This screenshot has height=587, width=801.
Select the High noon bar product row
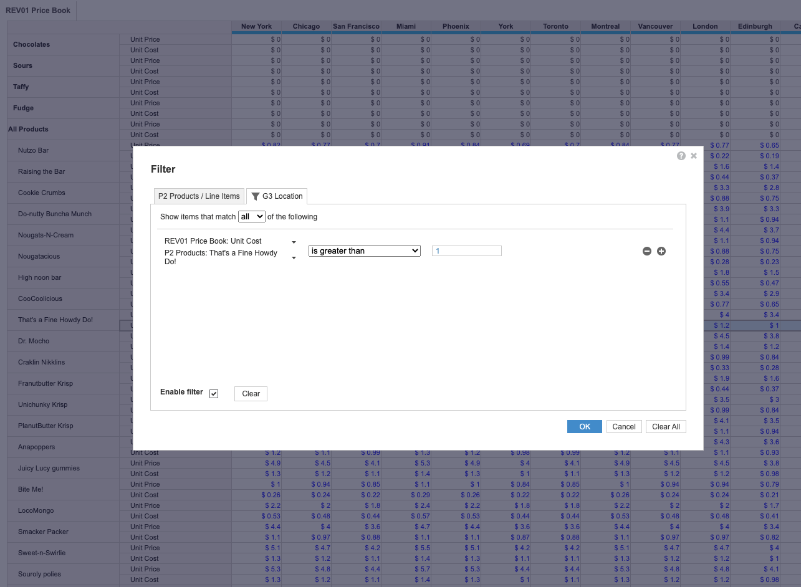(x=39, y=277)
